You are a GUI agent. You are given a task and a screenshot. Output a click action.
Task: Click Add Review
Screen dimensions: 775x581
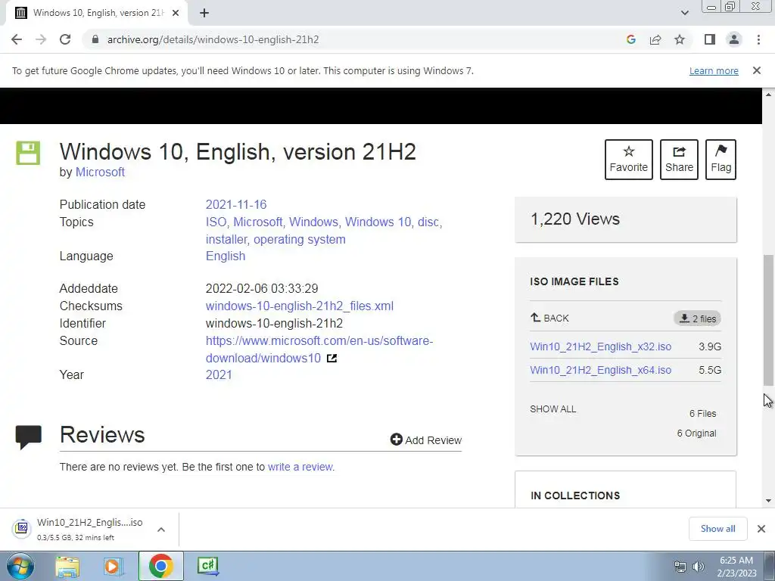(425, 440)
